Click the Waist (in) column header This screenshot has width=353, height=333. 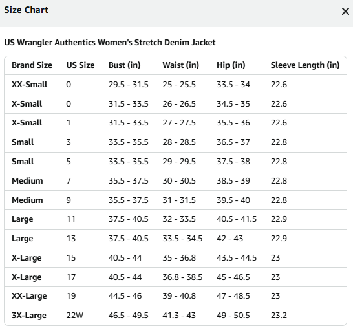click(181, 65)
